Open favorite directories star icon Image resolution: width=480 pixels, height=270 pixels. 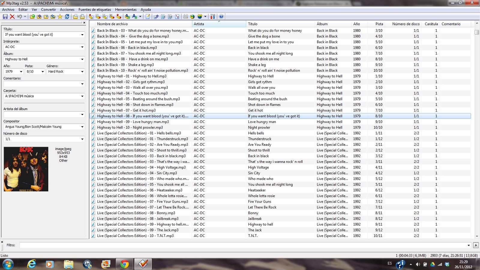pyautogui.click(x=60, y=16)
